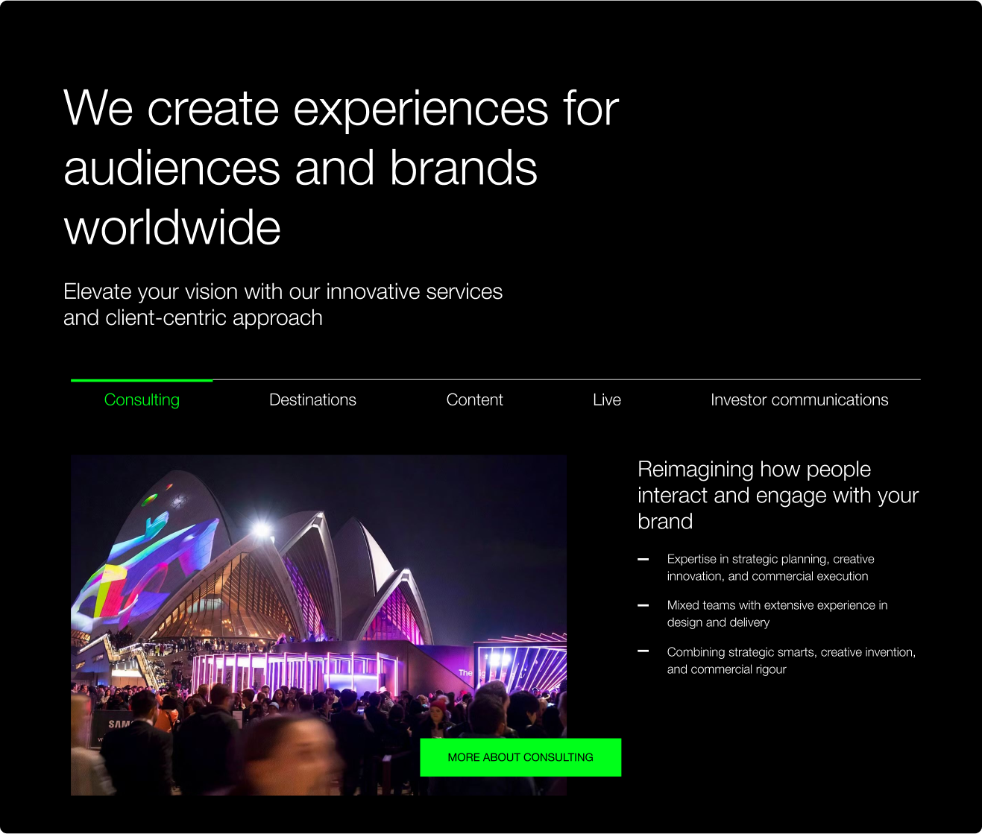Click the More About Consulting button
The width and height of the screenshot is (982, 834).
520,757
